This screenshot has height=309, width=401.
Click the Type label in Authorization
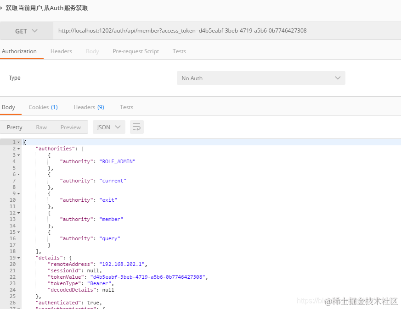(x=15, y=78)
